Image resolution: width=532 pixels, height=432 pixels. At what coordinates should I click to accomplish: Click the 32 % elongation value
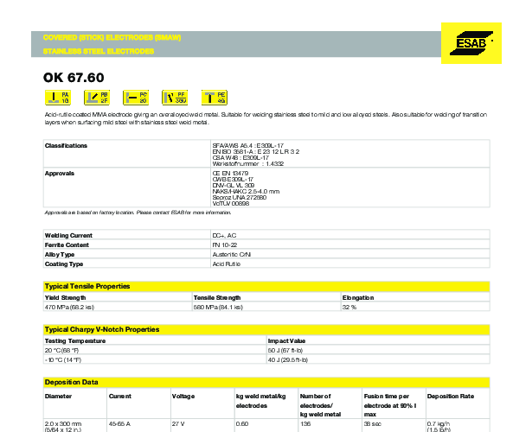coord(349,308)
